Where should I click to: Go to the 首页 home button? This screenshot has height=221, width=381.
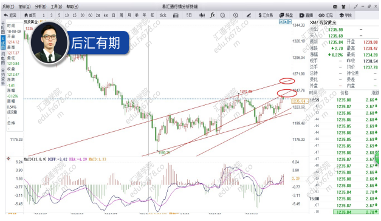pos(30,15)
